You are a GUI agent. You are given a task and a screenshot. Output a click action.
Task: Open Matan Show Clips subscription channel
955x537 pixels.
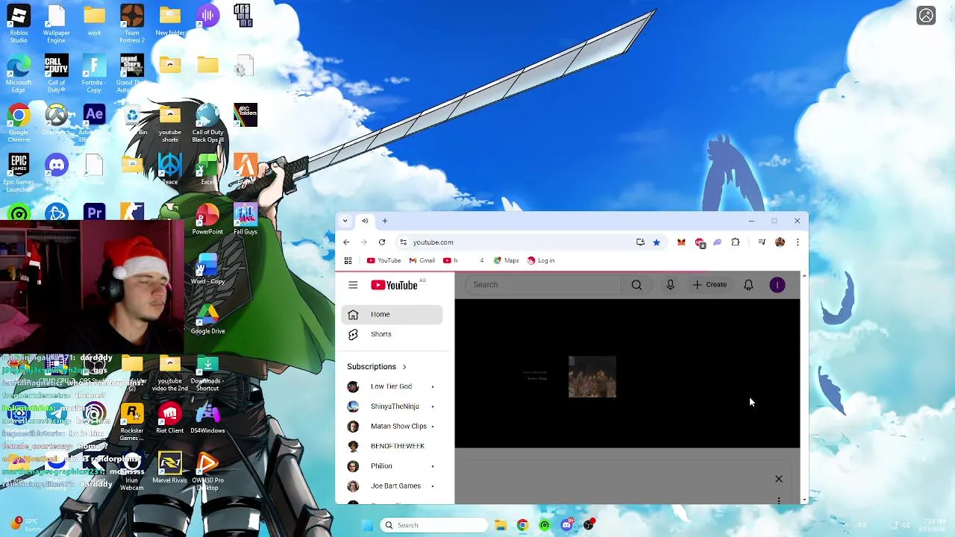[392, 427]
